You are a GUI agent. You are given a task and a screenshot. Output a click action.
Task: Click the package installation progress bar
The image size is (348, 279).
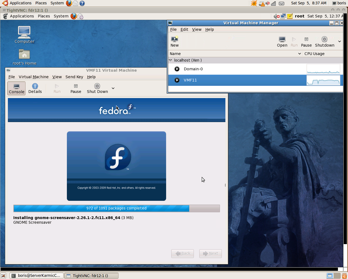pyautogui.click(x=117, y=208)
